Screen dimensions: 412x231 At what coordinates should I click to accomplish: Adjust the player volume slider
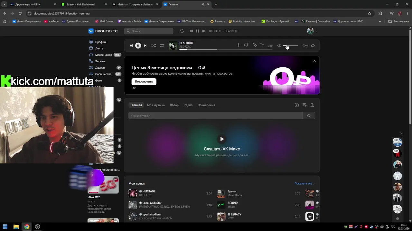pyautogui.click(x=291, y=46)
